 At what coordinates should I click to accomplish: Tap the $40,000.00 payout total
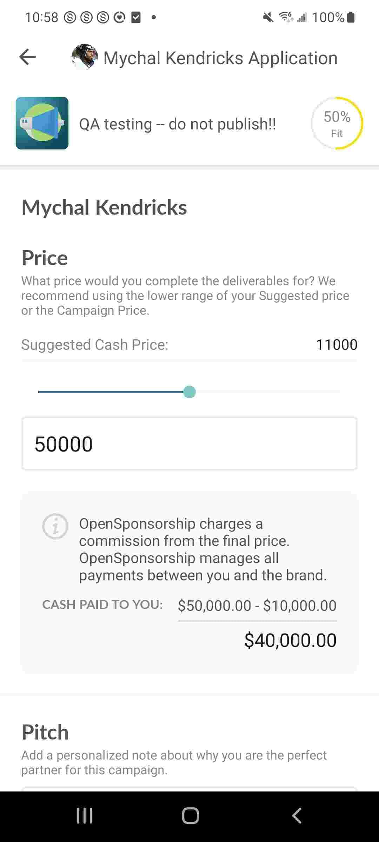[x=290, y=640]
